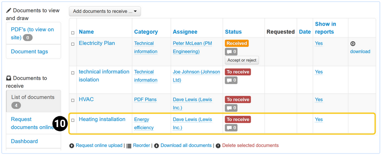382x157 pixels.
Task: Change assignee Joe Johnson (Johnson Ltd)
Action: pyautogui.click(x=196, y=76)
